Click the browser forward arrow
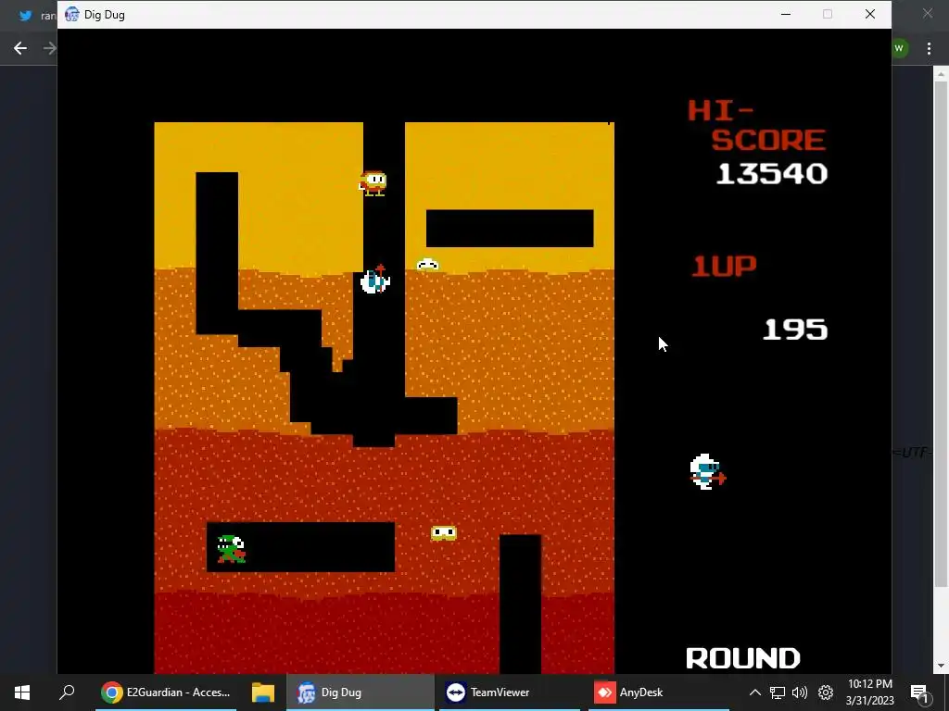This screenshot has height=711, width=949. coord(50,48)
